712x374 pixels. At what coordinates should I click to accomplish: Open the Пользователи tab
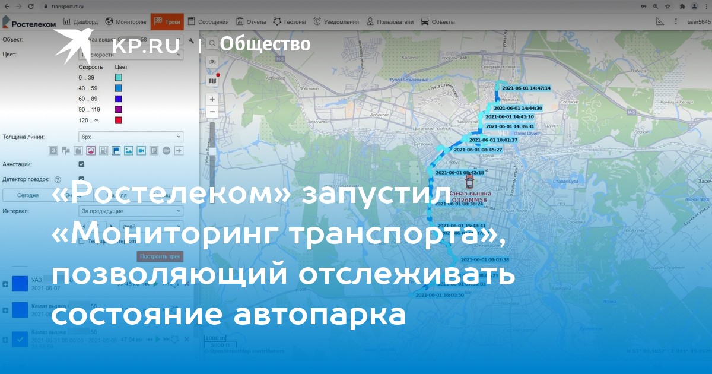(390, 22)
